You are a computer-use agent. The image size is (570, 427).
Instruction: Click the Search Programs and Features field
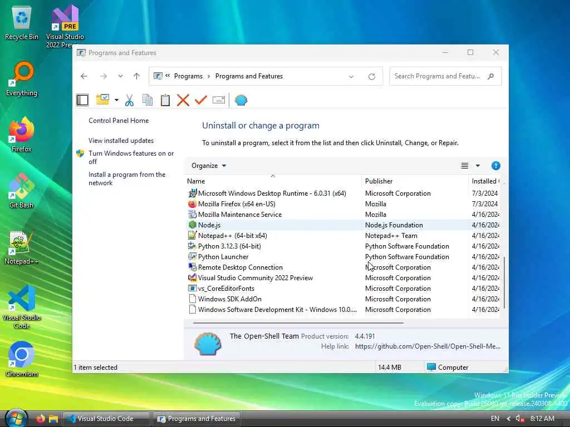[x=446, y=76]
